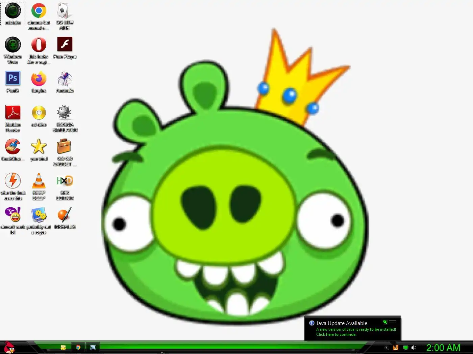Dismiss the Java Update Available balloon

click(393, 321)
